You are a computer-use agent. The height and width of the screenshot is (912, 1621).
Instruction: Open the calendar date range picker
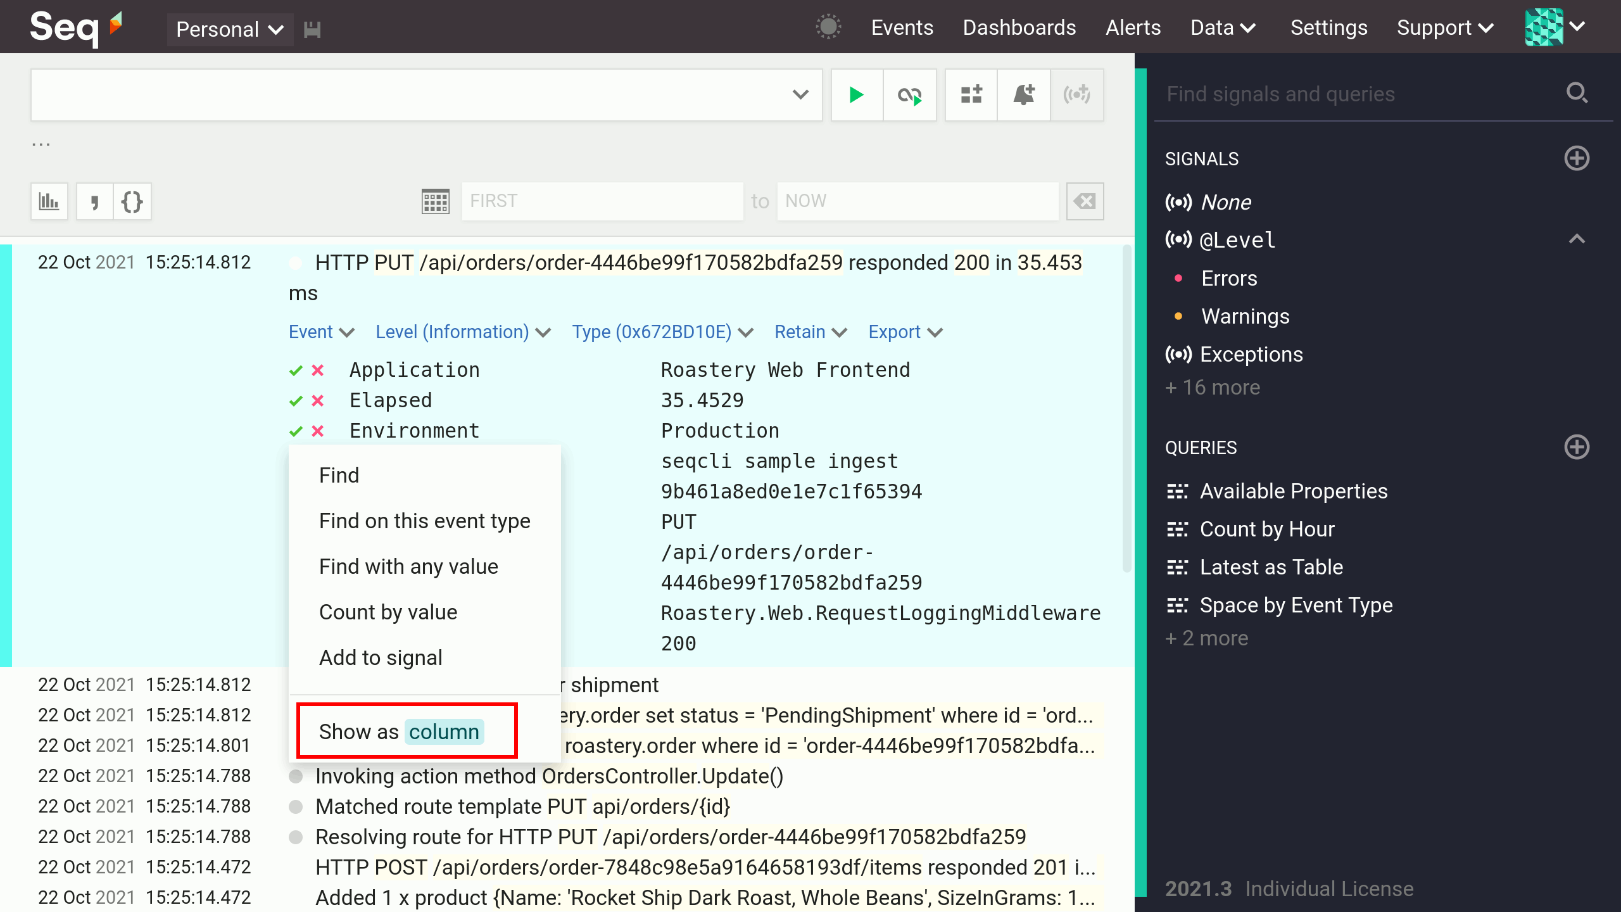[436, 201]
